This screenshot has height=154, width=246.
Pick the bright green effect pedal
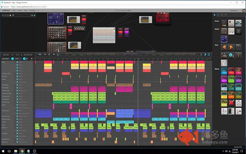[231, 79]
